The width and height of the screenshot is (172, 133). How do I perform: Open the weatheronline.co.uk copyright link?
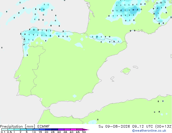coord(149,131)
